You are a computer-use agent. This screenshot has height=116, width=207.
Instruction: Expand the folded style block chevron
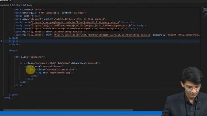point(1,41)
